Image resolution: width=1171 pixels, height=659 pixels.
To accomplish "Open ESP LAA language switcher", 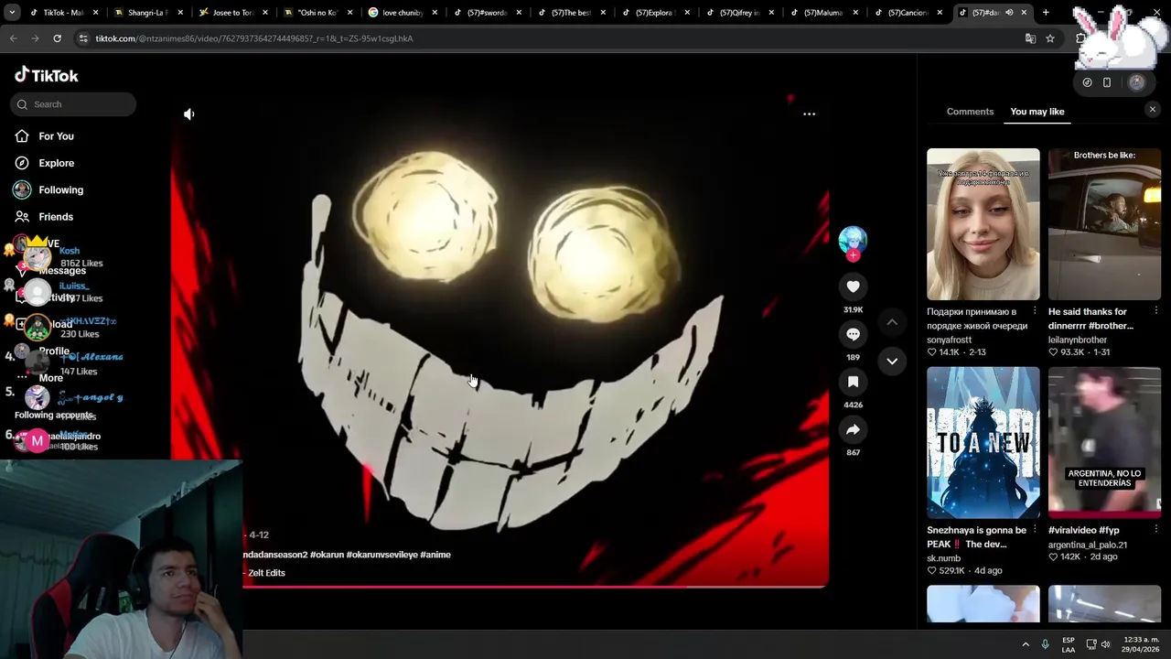I will (1069, 644).
